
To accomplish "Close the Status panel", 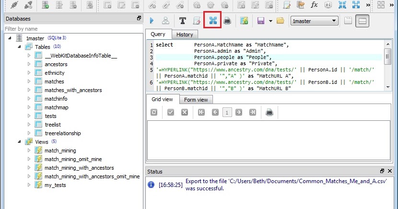I will [390, 171].
